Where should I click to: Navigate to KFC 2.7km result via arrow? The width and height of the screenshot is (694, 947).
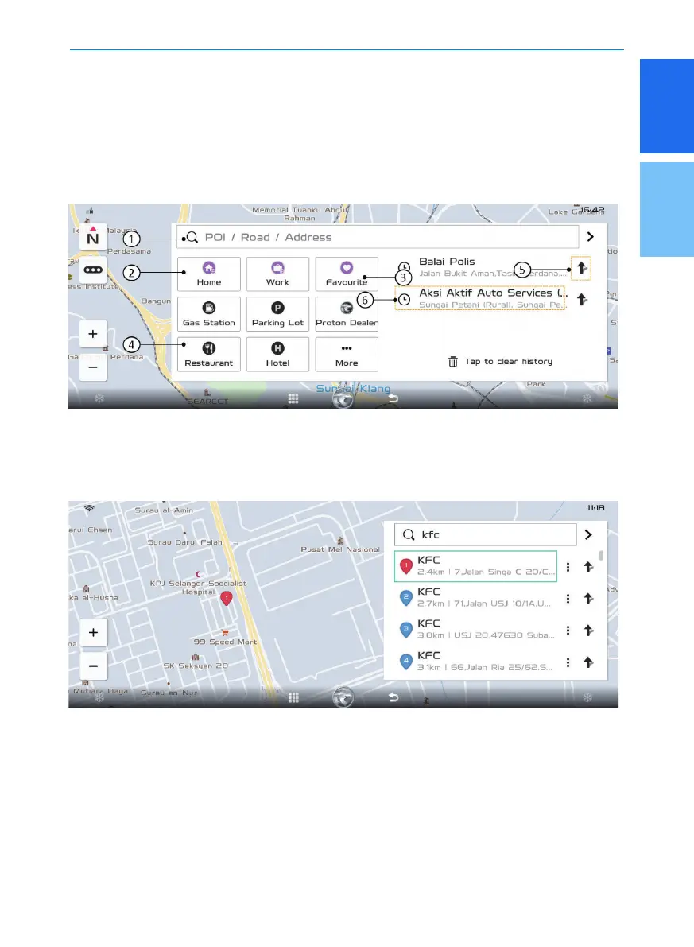[x=588, y=599]
